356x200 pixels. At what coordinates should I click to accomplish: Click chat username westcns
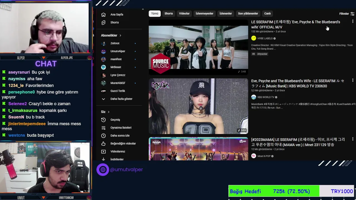[17, 135]
